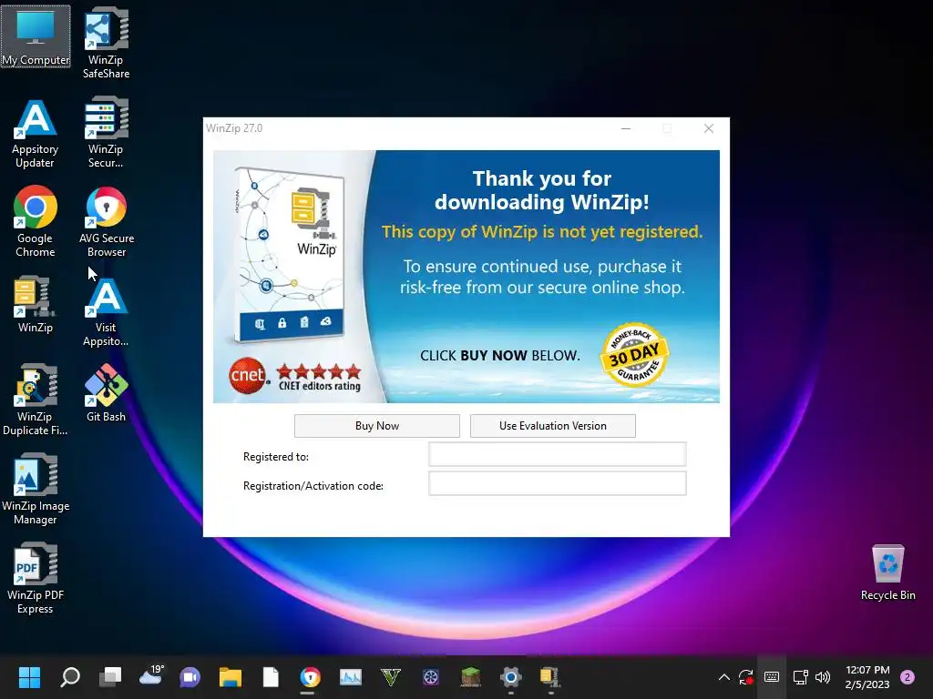Click the Buy Now button
Viewport: 933px width, 699px height.
coord(377,426)
